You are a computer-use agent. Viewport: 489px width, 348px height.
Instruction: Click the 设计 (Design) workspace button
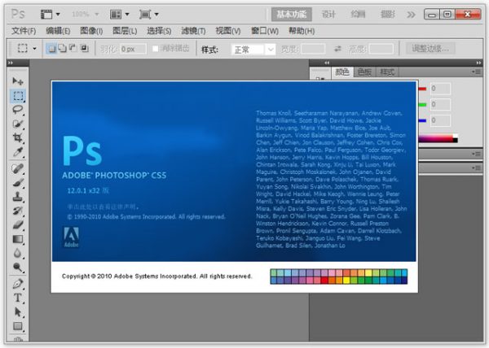[x=328, y=14]
